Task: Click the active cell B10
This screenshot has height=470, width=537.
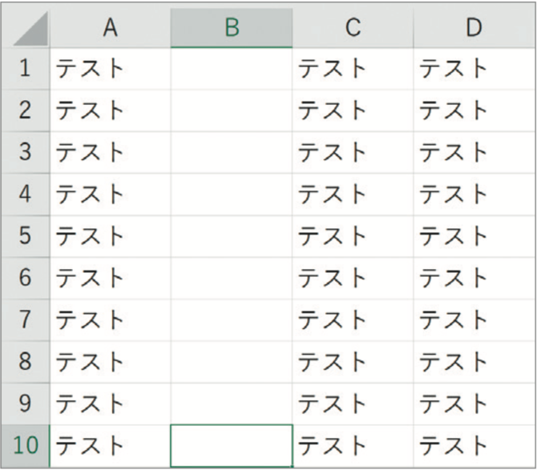Action: tap(232, 446)
